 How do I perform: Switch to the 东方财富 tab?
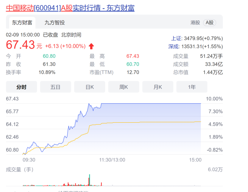[x=22, y=22]
